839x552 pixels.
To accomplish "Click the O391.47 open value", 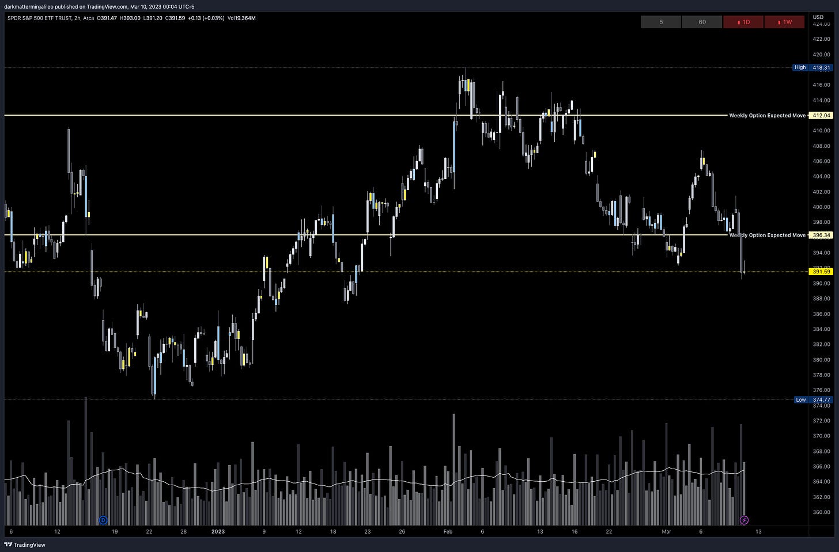I will coord(105,18).
